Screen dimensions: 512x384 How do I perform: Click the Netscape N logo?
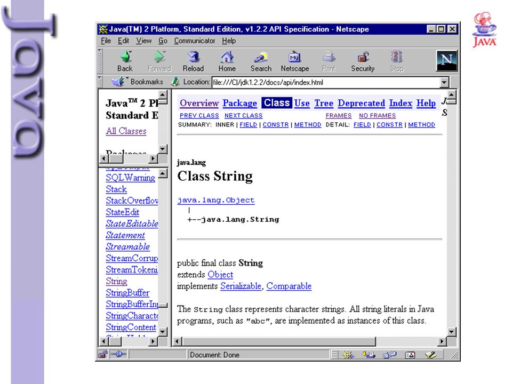447,61
